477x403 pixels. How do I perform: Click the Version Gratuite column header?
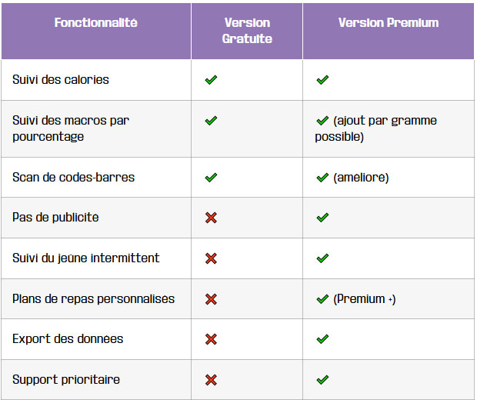pyautogui.click(x=247, y=31)
